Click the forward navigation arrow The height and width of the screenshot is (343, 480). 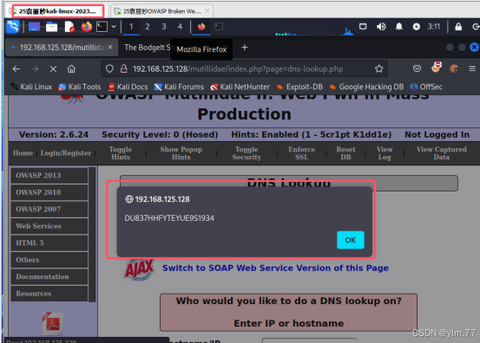click(x=35, y=69)
